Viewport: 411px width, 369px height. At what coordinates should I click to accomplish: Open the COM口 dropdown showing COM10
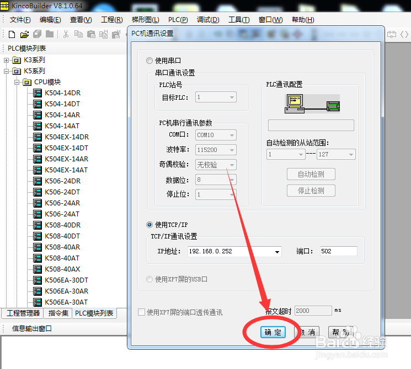tap(216, 135)
